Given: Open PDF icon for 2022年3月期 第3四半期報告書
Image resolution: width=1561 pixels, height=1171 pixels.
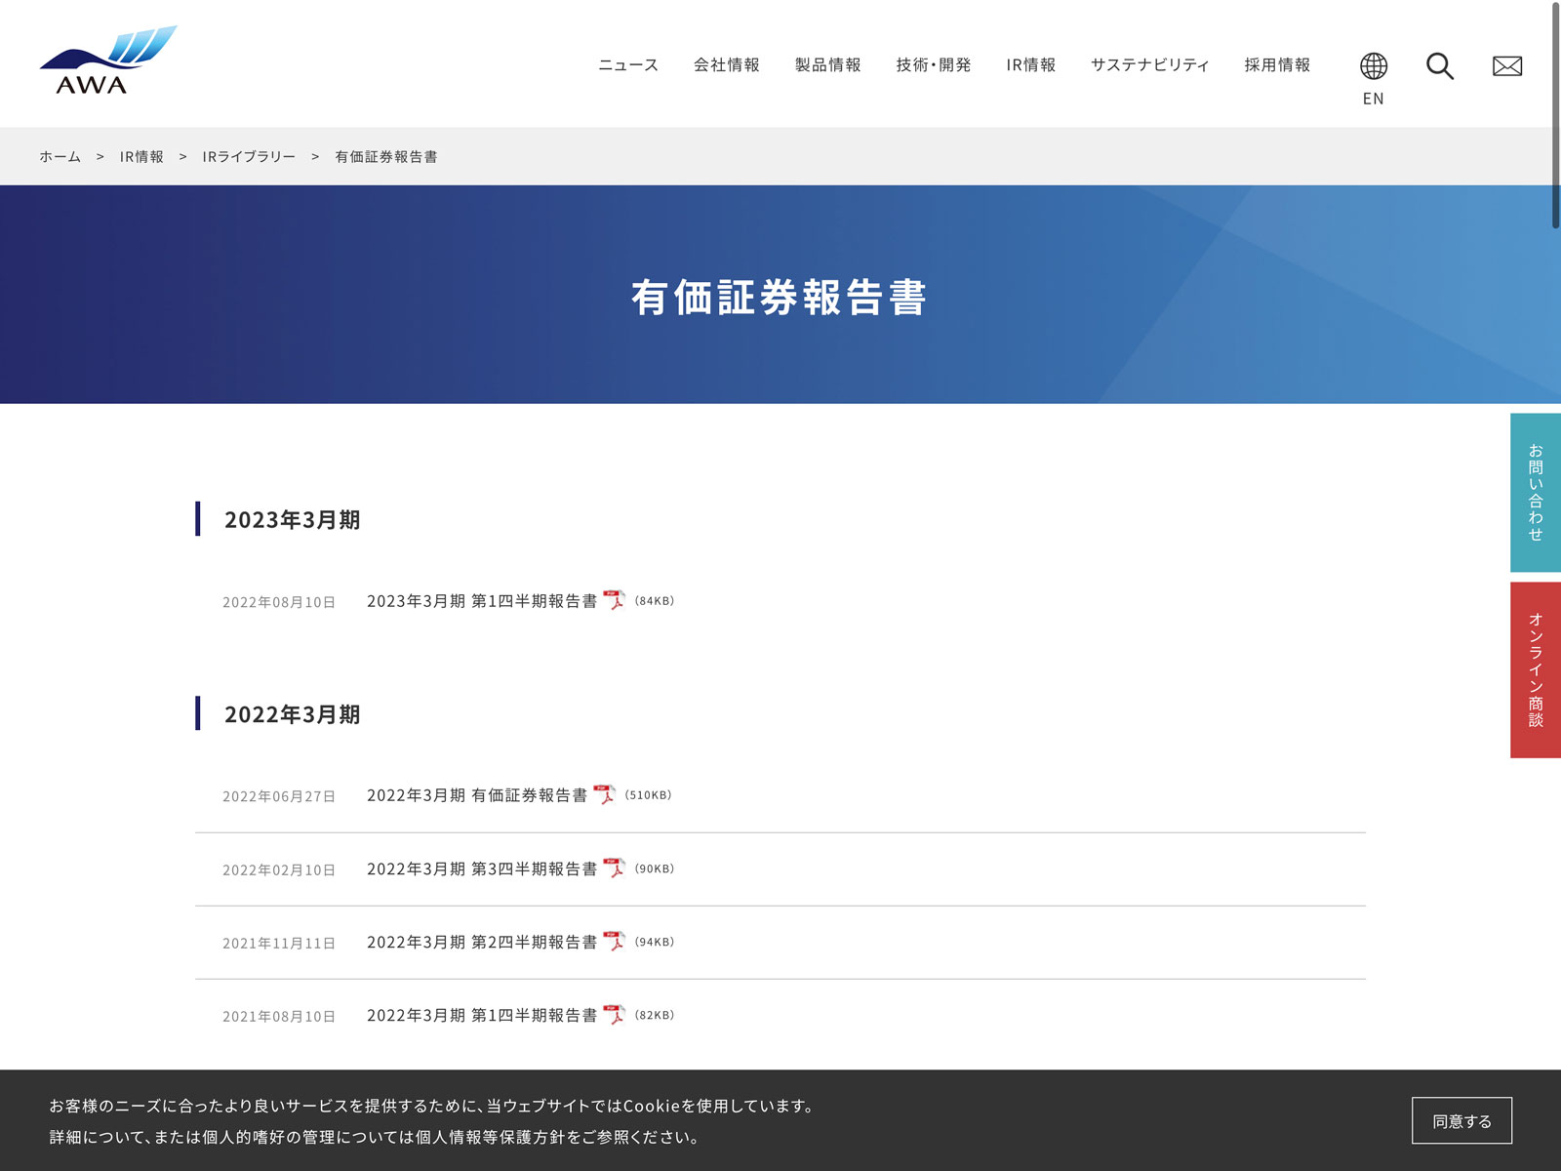Looking at the screenshot, I should (614, 868).
